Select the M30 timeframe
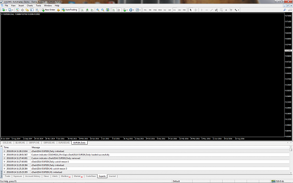Screen dimensions: 293x183 (160, 10)
